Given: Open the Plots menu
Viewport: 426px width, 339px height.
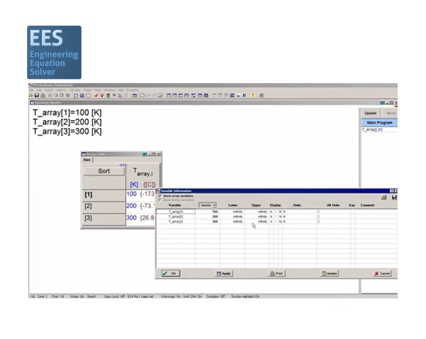Looking at the screenshot, I should tap(97, 90).
